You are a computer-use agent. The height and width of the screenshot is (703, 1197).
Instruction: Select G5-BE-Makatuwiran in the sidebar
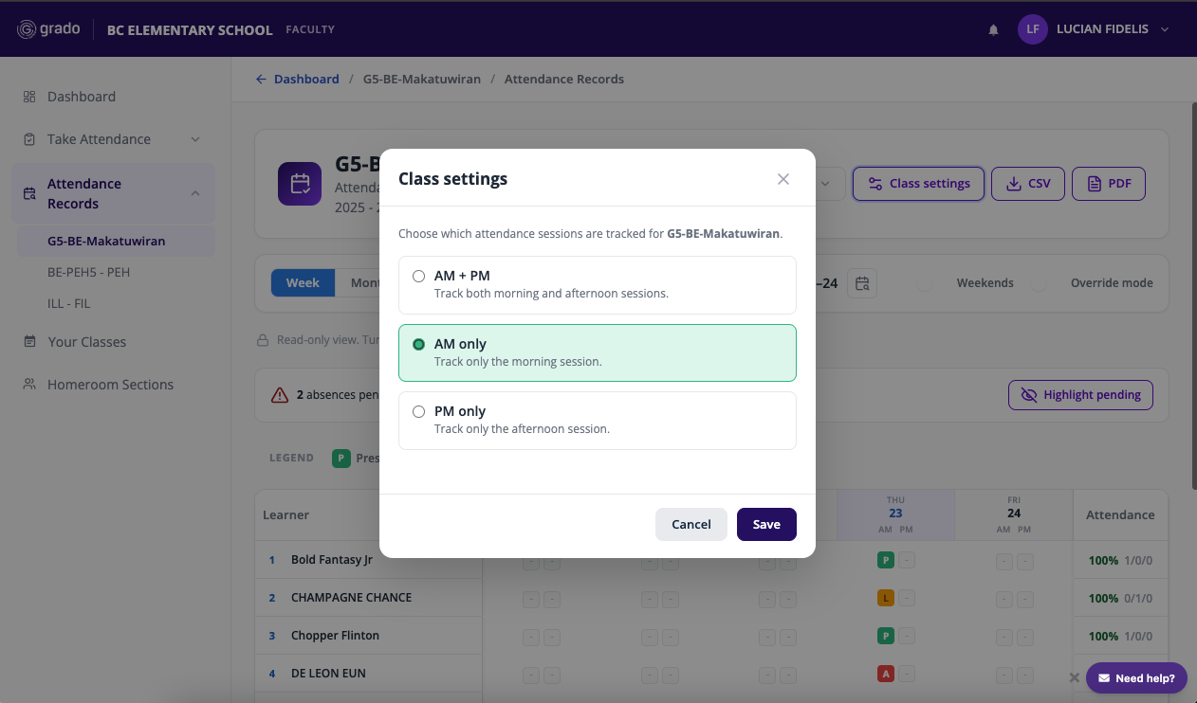(117, 241)
